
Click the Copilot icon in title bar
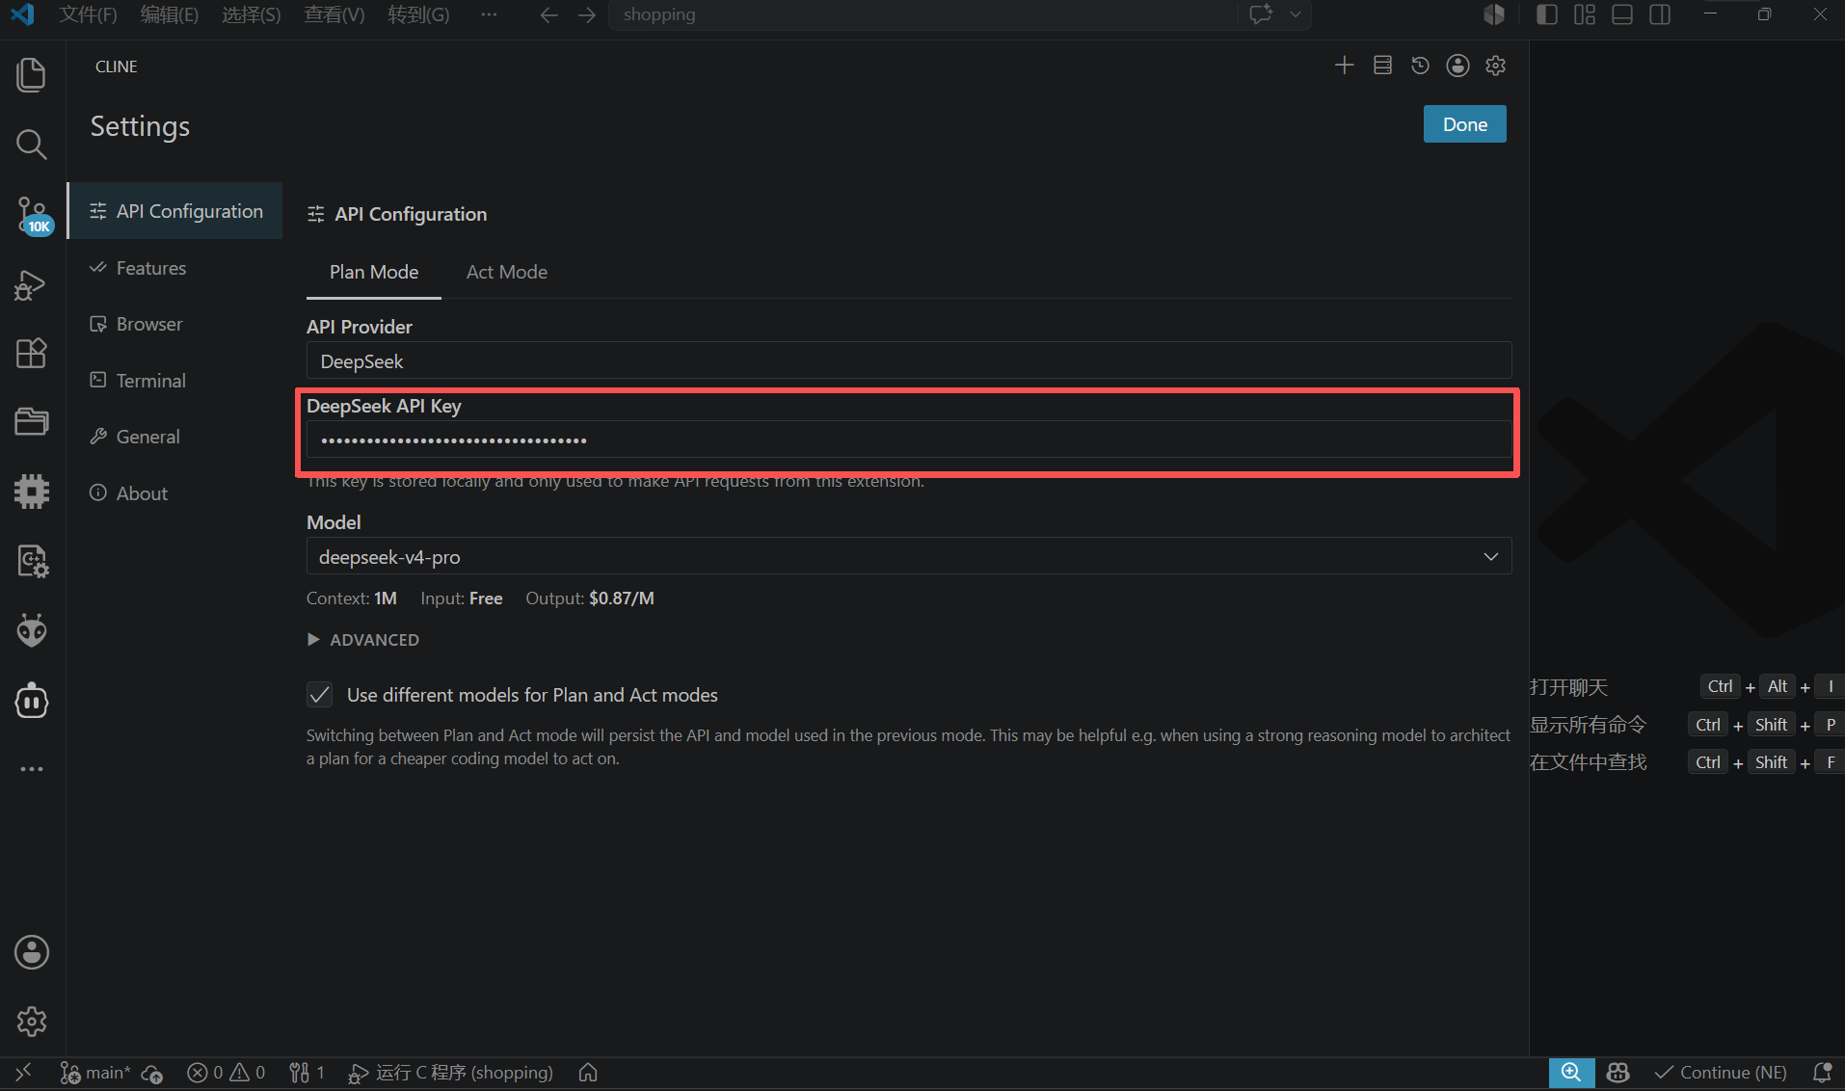pos(1494,14)
